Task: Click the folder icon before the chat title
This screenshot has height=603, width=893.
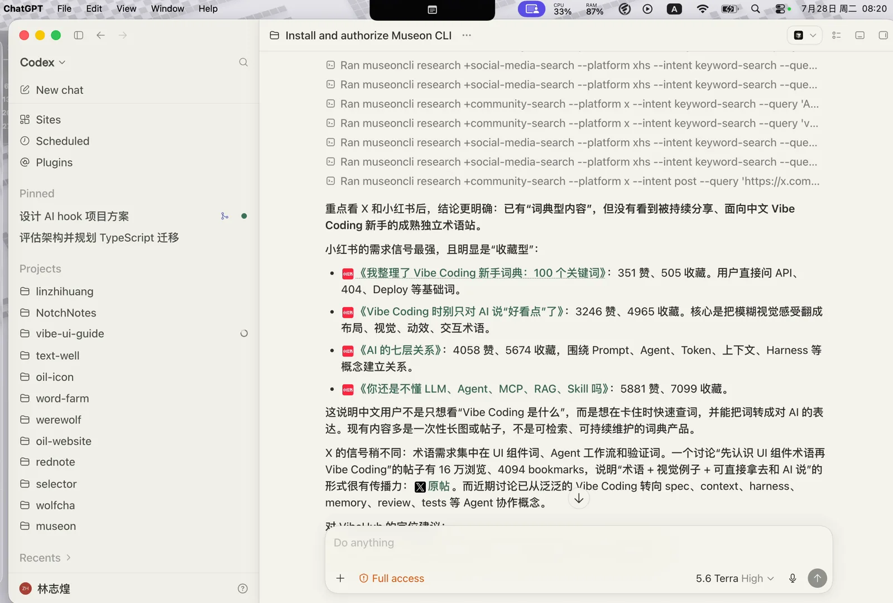Action: pyautogui.click(x=275, y=35)
